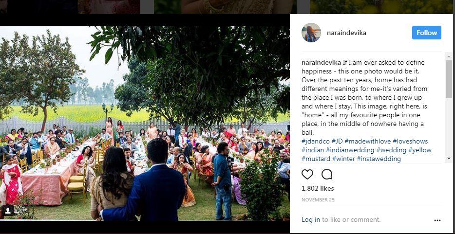Click the caption scrollbar thumb
Viewport: 455px width, 234px height.
click(449, 79)
